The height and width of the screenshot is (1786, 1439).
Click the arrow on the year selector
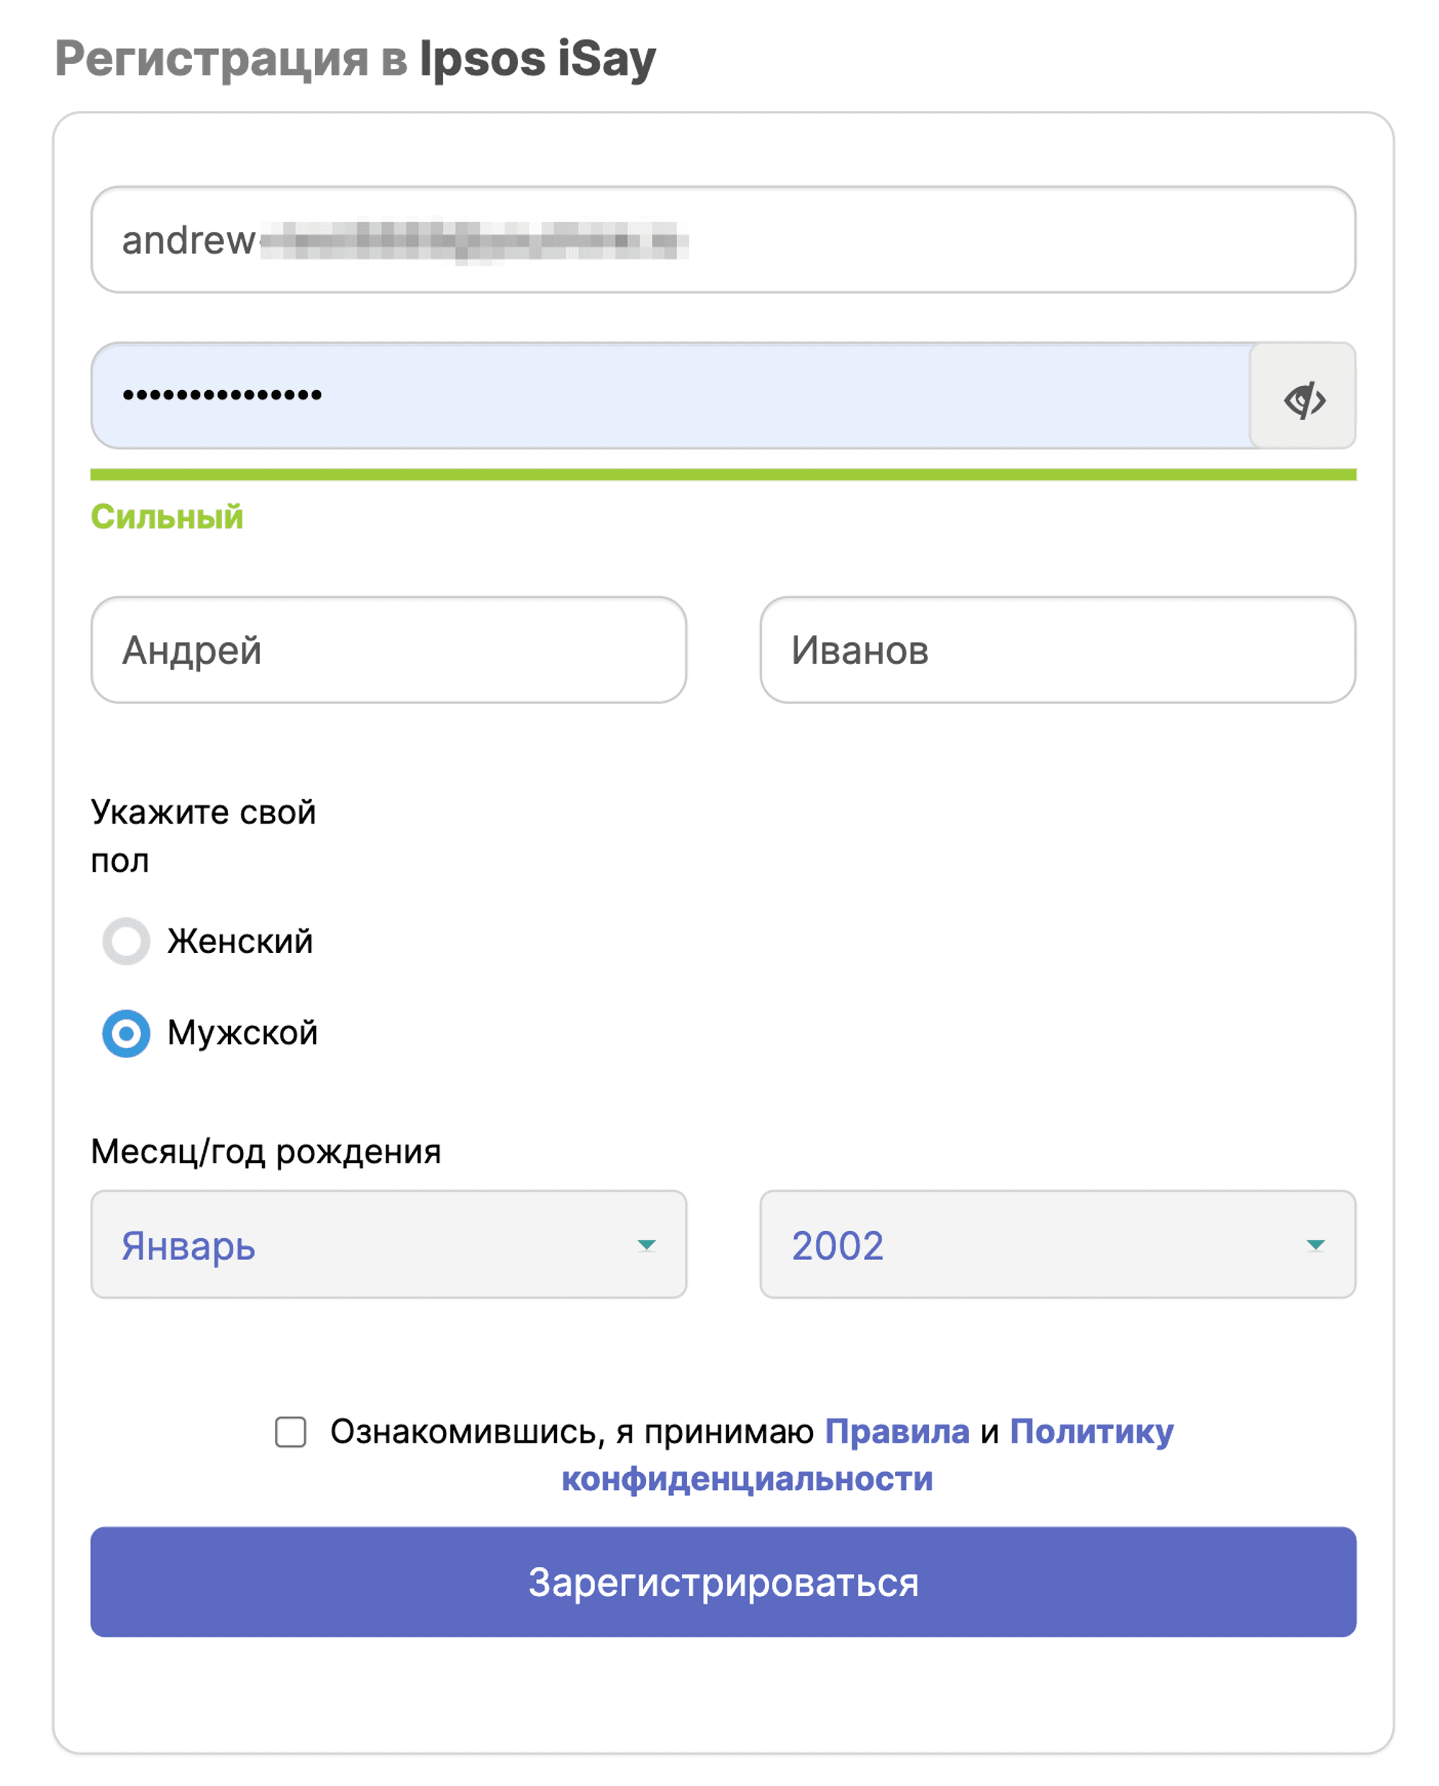pyautogui.click(x=1315, y=1245)
